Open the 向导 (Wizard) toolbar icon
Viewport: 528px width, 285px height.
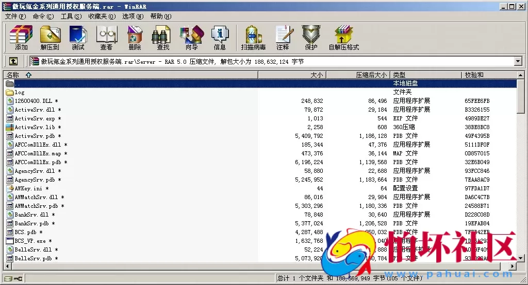pos(192,38)
